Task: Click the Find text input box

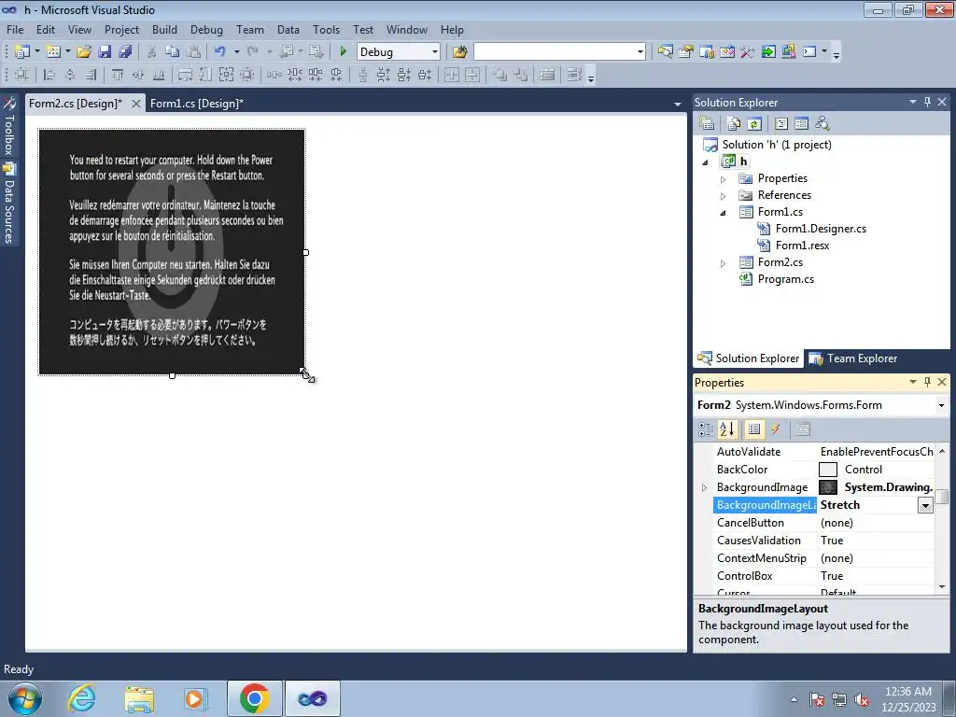Action: [555, 52]
